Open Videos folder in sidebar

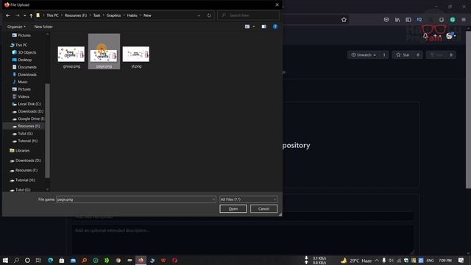pyautogui.click(x=24, y=96)
